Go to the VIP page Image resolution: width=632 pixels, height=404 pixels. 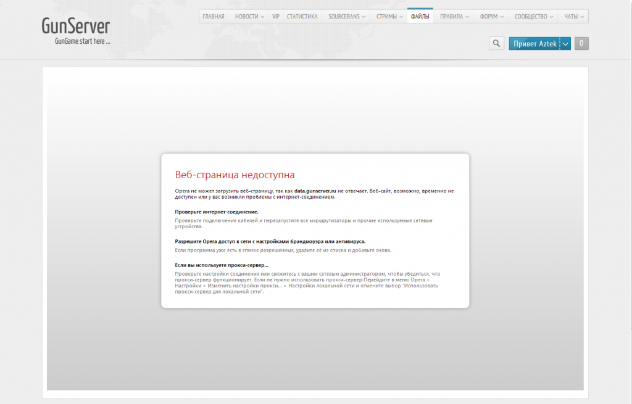tap(276, 17)
